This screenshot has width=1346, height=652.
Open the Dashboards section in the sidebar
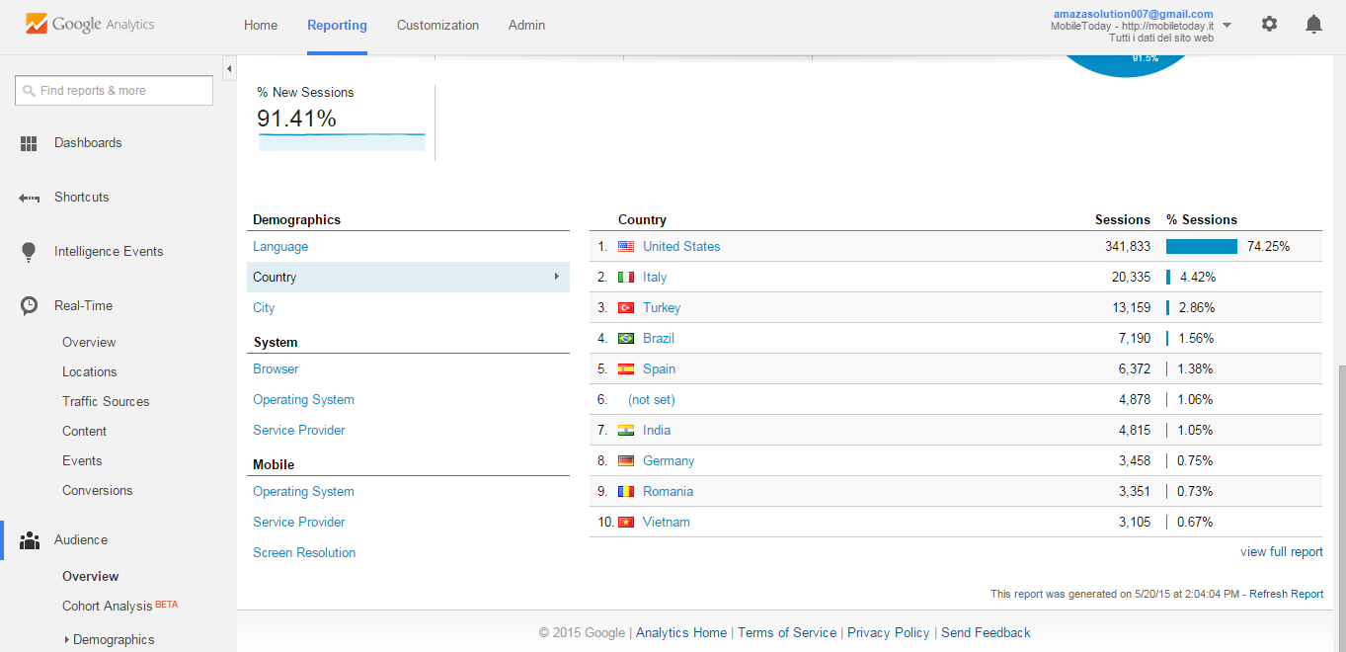coord(89,142)
